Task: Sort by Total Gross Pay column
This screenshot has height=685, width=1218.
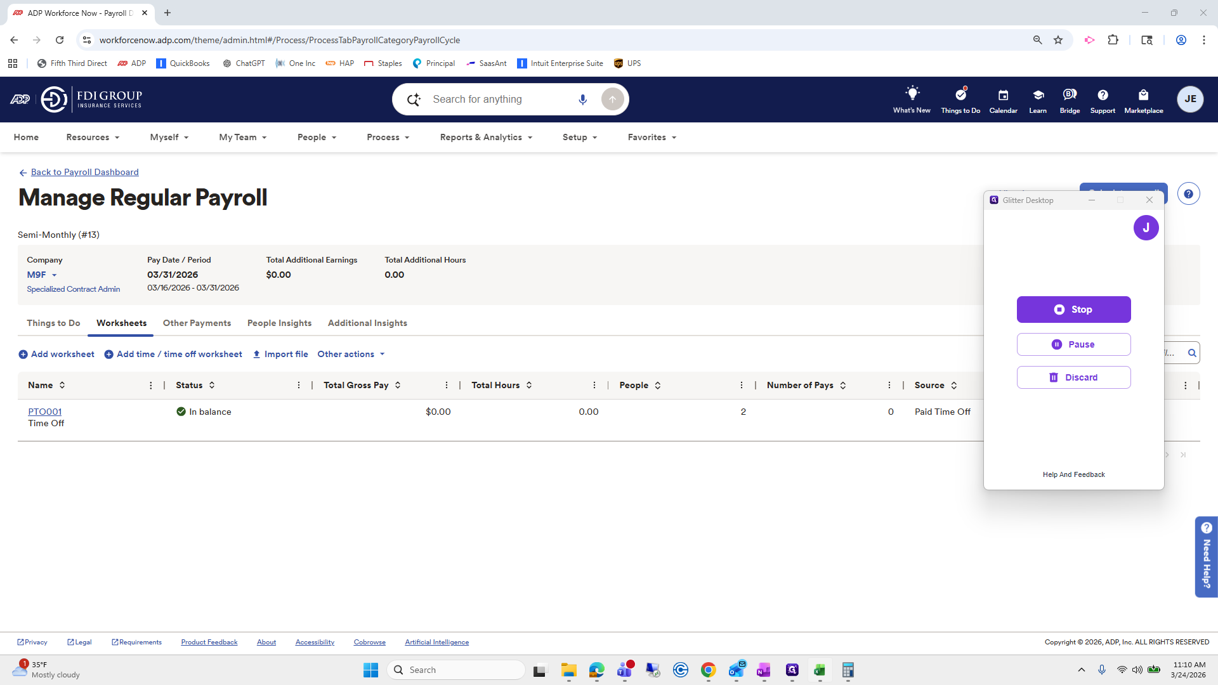Action: click(x=398, y=386)
